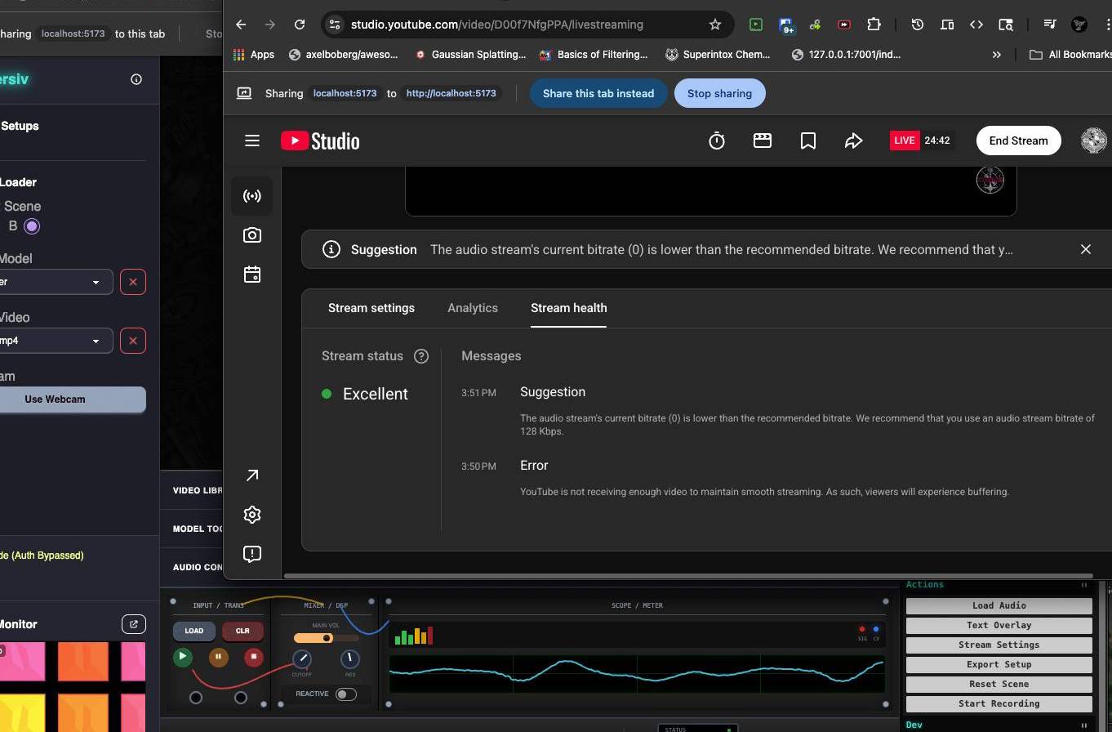Click the pop-out arrow icon in Studio sidebar
Image resolution: width=1112 pixels, height=732 pixels.
(252, 475)
